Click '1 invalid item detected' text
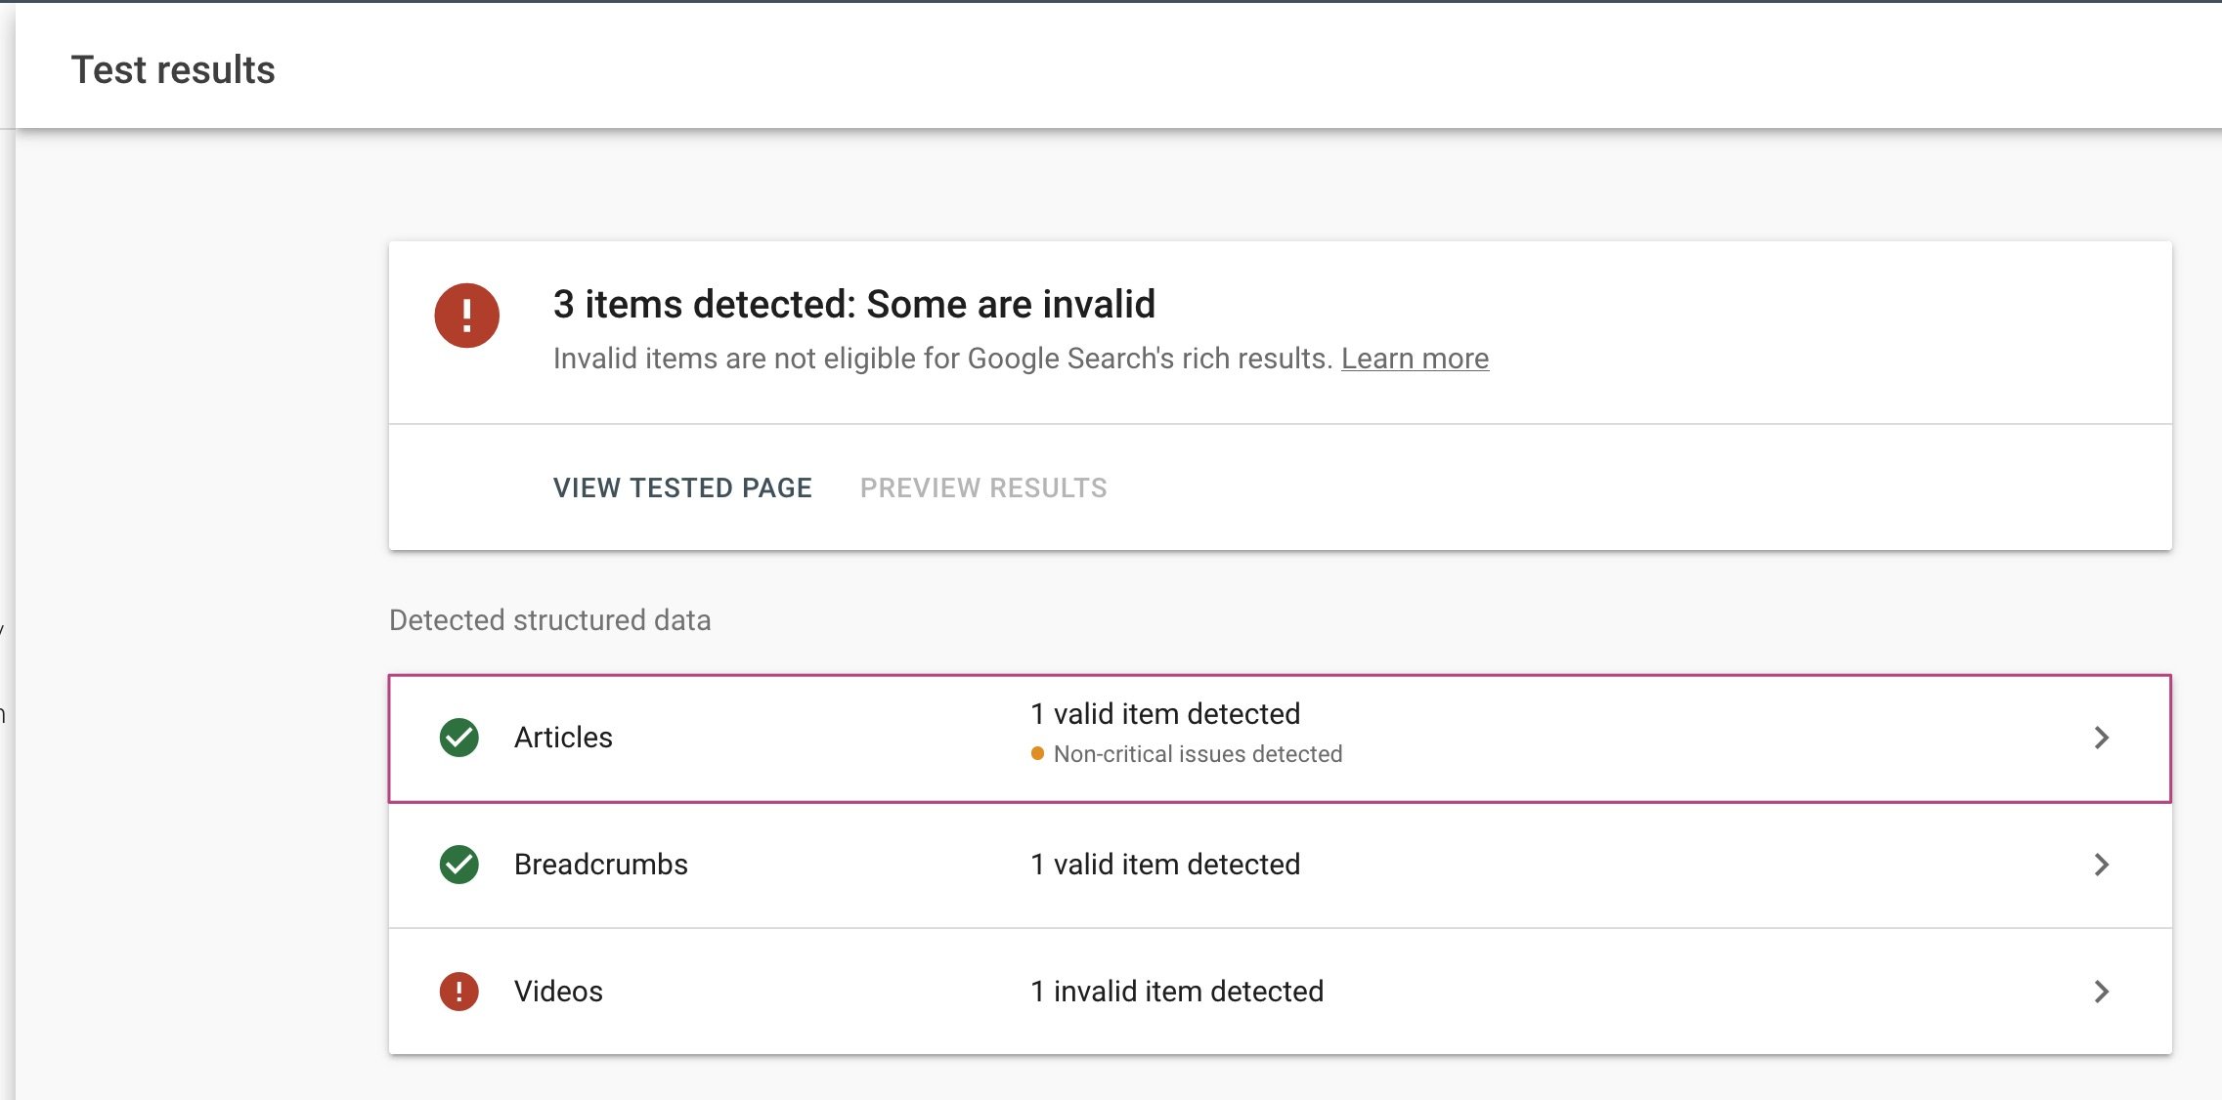The image size is (2222, 1100). point(1176,992)
